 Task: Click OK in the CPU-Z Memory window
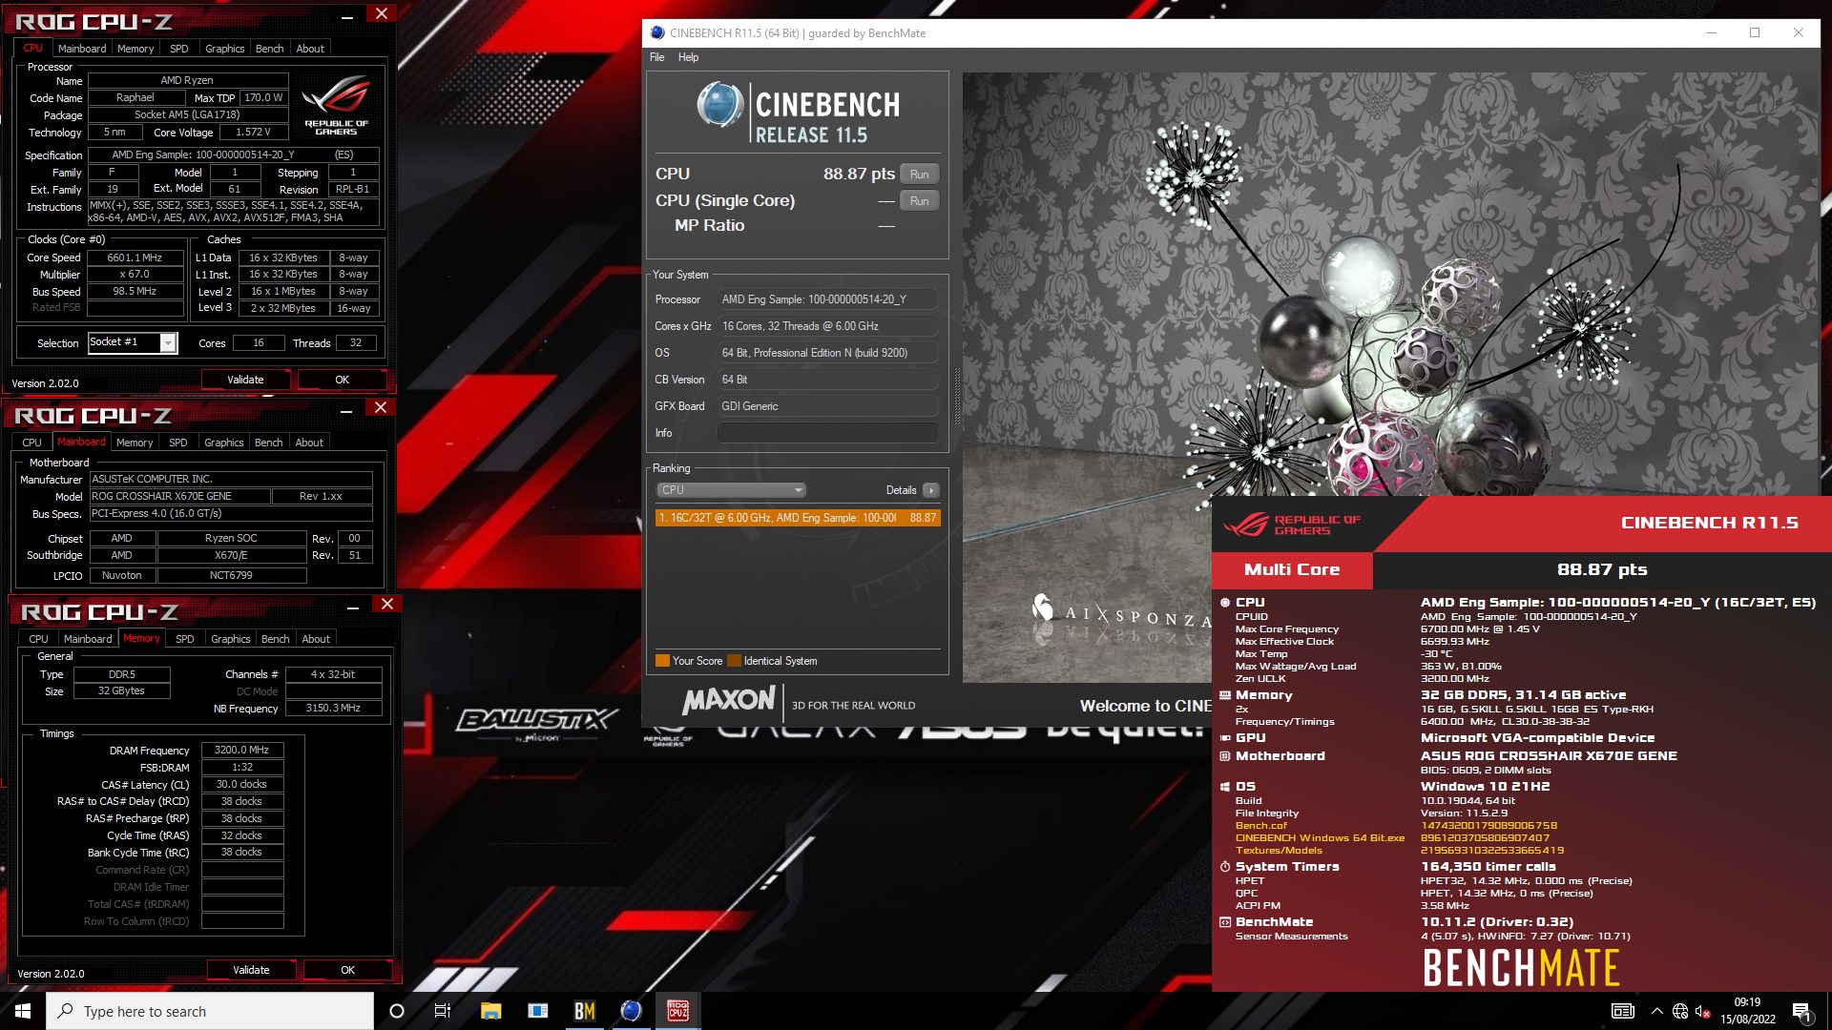click(347, 970)
